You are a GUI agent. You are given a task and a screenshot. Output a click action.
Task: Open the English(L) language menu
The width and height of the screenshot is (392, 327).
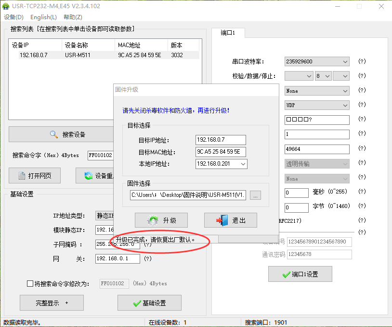pos(43,17)
